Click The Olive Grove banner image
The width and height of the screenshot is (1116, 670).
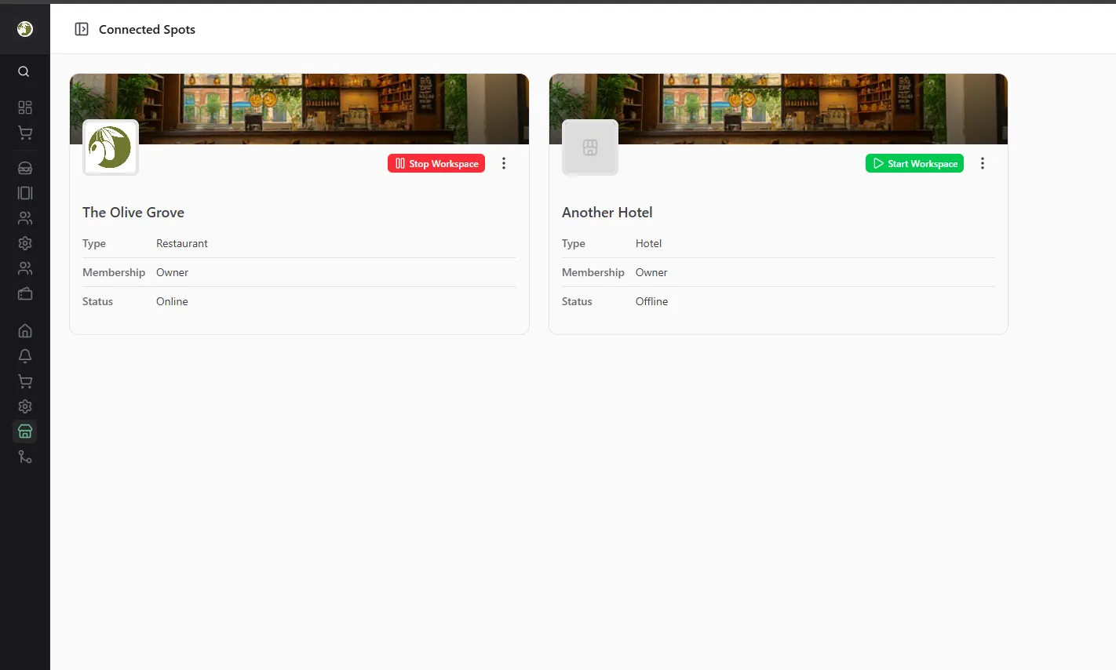pos(314,106)
